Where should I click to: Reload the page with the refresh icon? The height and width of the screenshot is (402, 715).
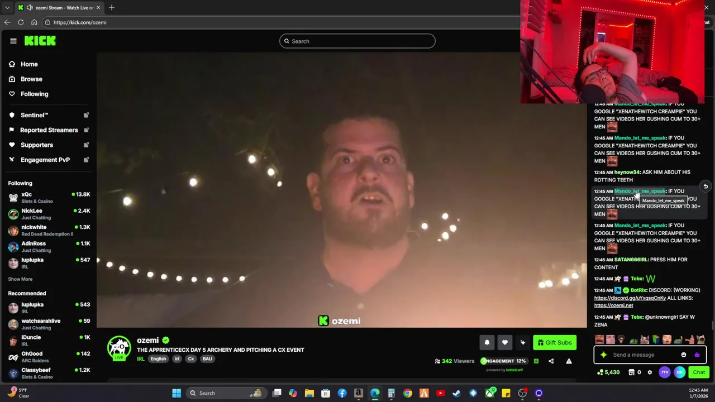pos(21,22)
